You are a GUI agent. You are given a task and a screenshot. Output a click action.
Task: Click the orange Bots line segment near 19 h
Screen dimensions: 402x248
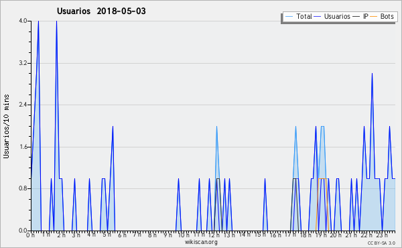(x=322, y=178)
